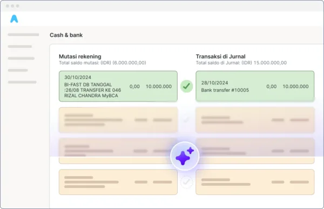Click the blue Jurnal logo icon
The width and height of the screenshot is (324, 209).
[14, 19]
